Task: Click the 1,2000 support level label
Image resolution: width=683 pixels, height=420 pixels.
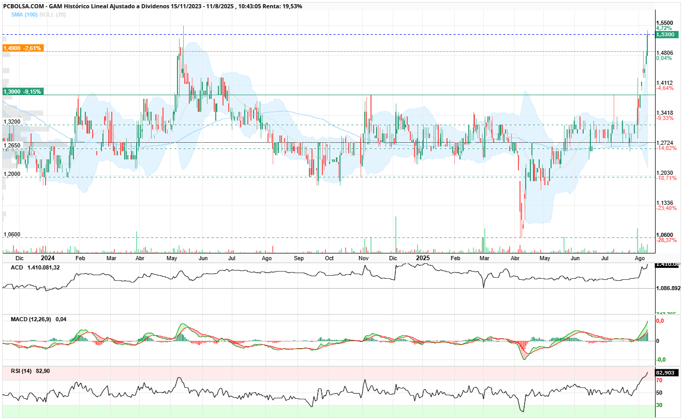Action: click(x=12, y=174)
